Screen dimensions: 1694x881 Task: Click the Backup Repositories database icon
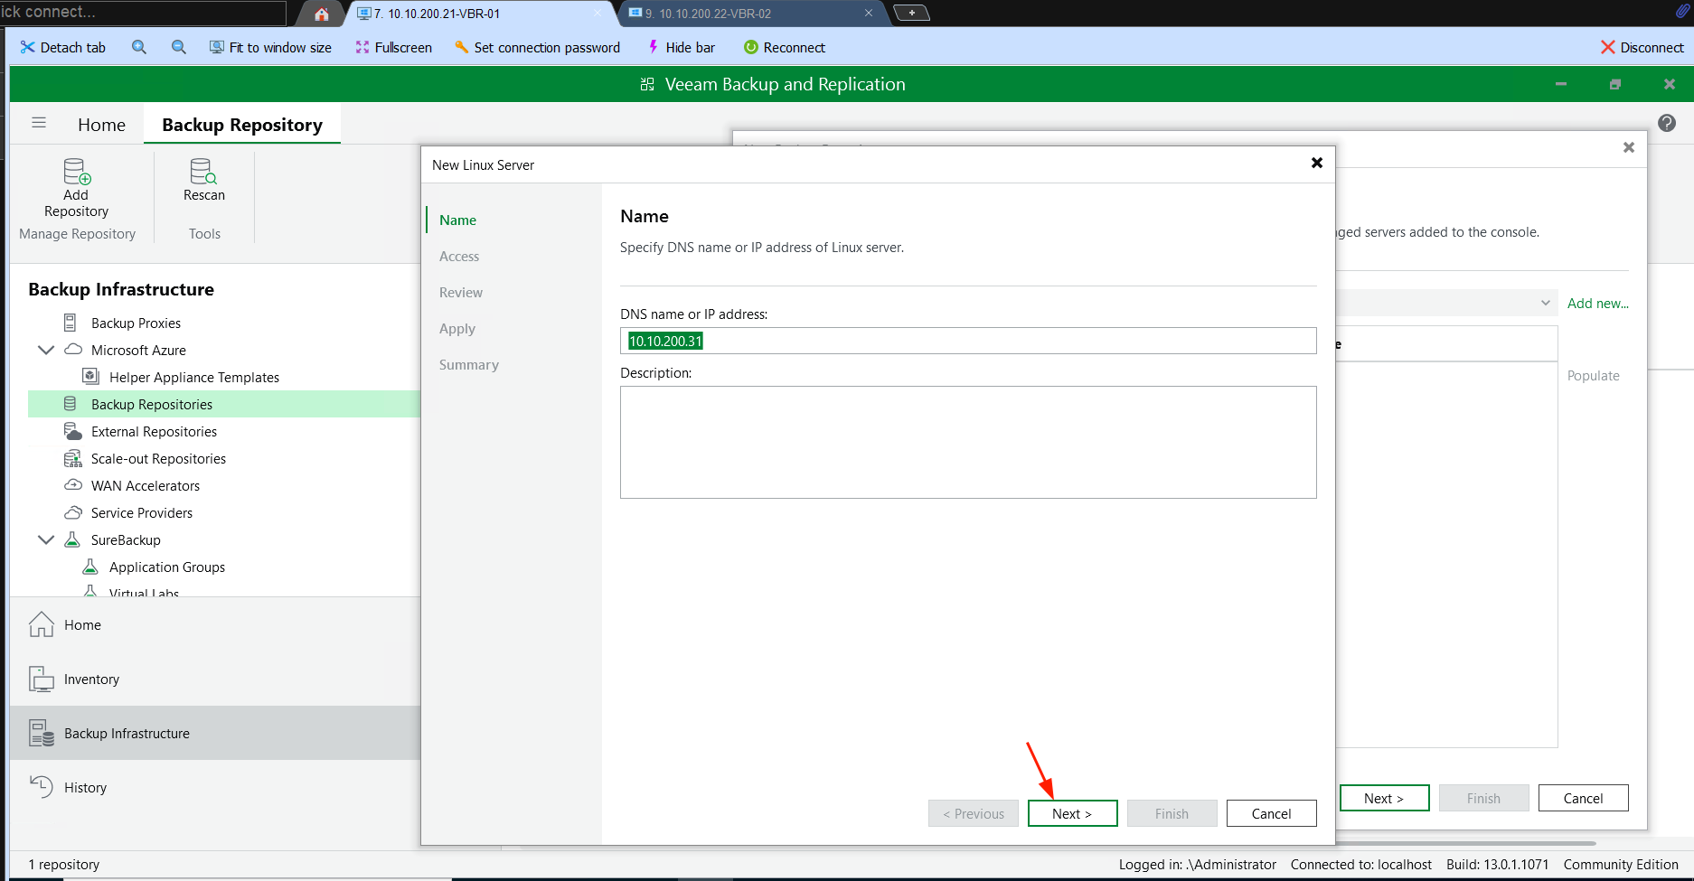[70, 404]
